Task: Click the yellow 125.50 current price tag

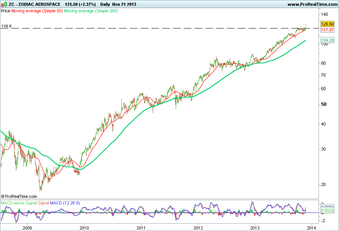Action: pos(327,24)
